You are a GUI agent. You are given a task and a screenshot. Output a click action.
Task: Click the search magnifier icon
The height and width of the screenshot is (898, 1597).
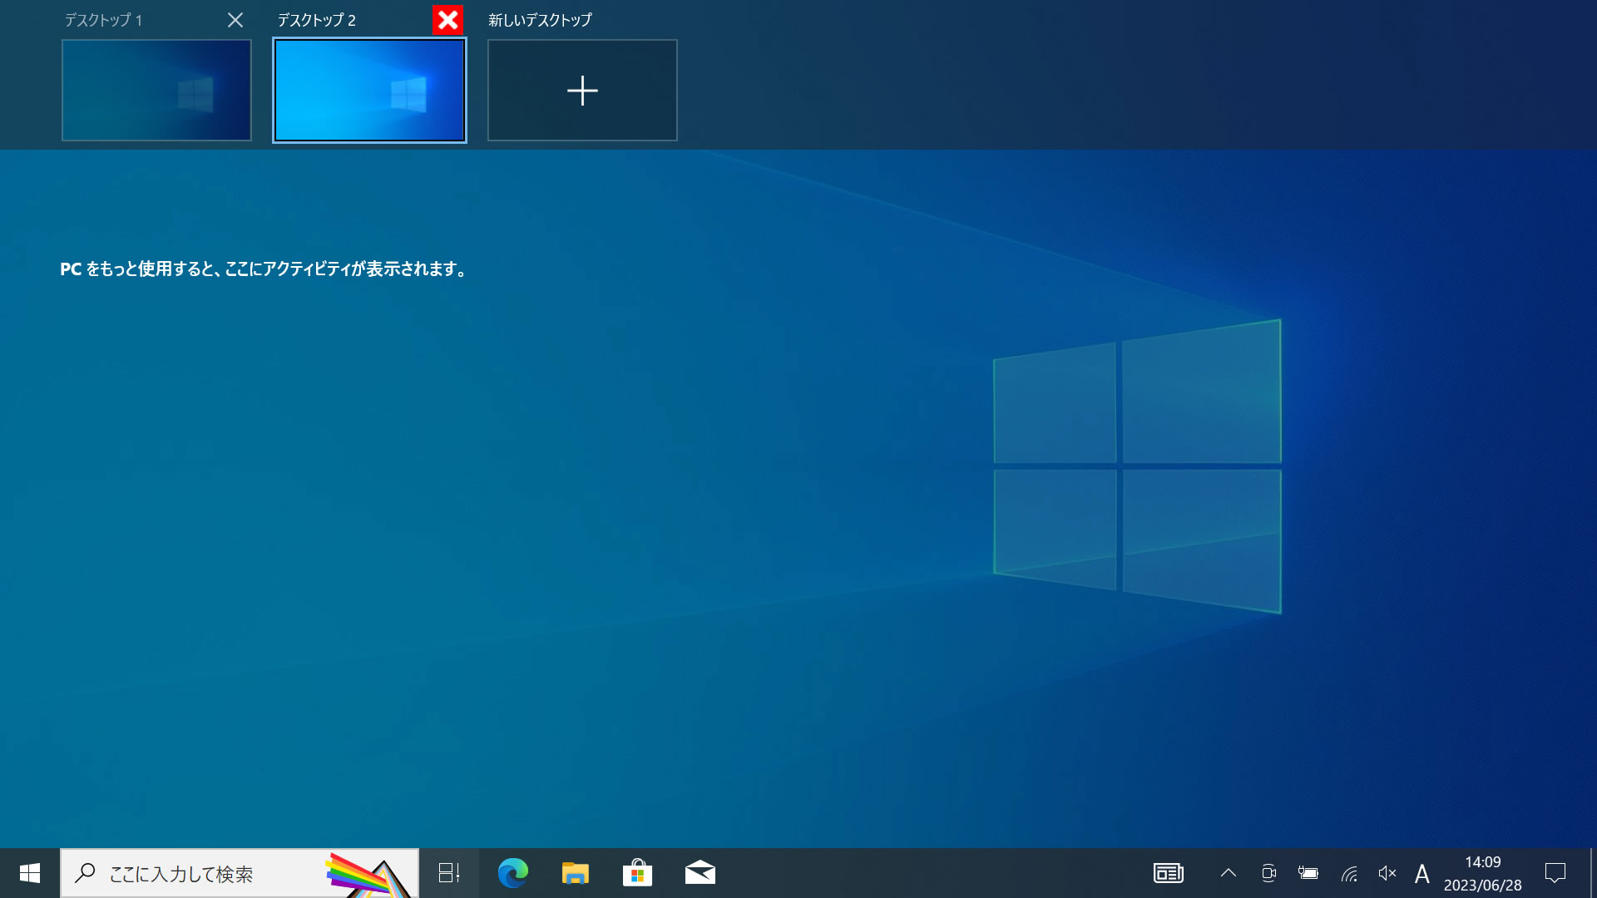(85, 873)
